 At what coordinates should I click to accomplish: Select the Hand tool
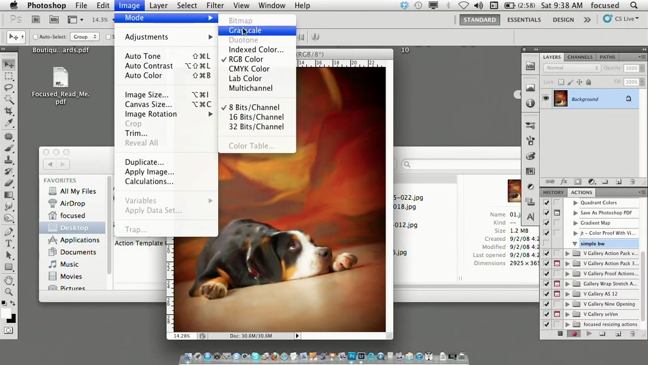9,280
